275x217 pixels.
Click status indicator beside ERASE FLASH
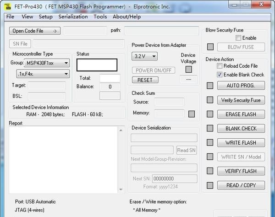coord(210,114)
